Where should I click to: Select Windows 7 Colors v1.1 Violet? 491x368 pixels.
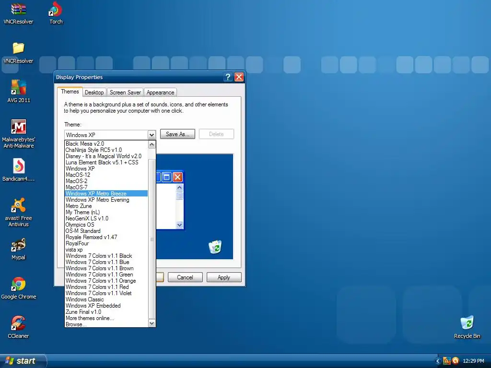(106, 293)
